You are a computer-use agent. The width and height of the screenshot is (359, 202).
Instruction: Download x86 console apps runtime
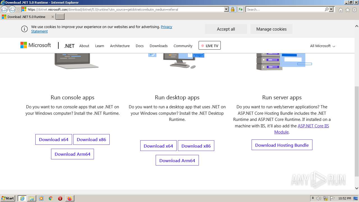pyautogui.click(x=91, y=139)
